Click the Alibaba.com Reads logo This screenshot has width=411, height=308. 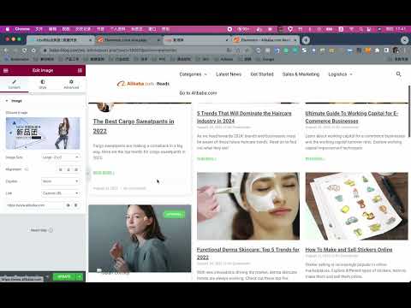pyautogui.click(x=144, y=84)
